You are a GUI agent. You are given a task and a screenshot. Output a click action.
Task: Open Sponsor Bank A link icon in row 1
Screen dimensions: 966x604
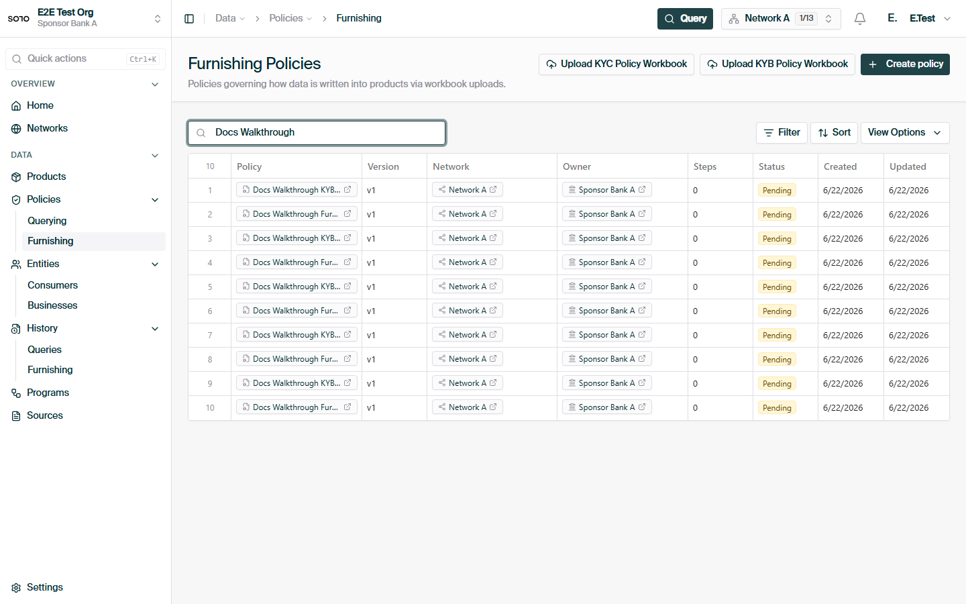point(642,190)
